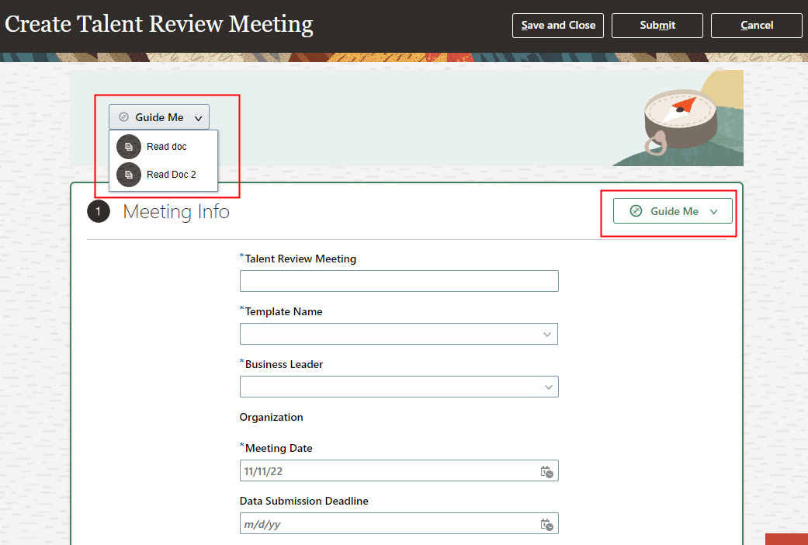
Task: Click the Meeting Info section heading
Action: [x=176, y=211]
